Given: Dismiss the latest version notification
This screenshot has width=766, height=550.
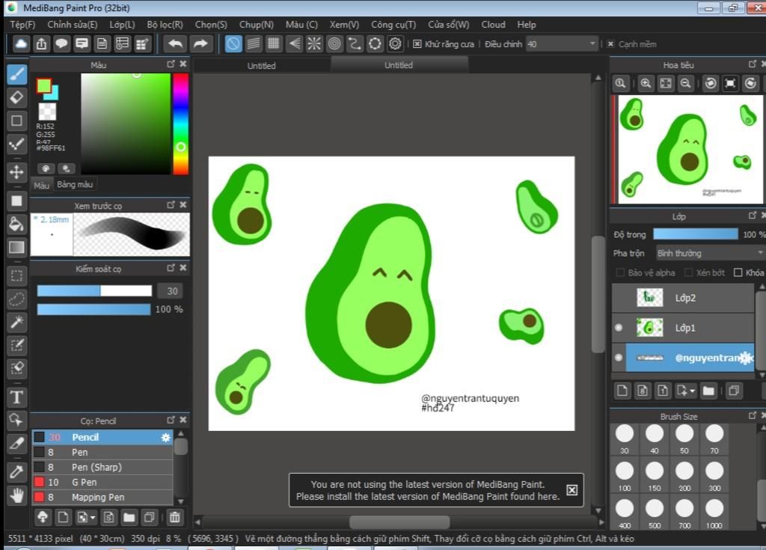Looking at the screenshot, I should pos(572,490).
